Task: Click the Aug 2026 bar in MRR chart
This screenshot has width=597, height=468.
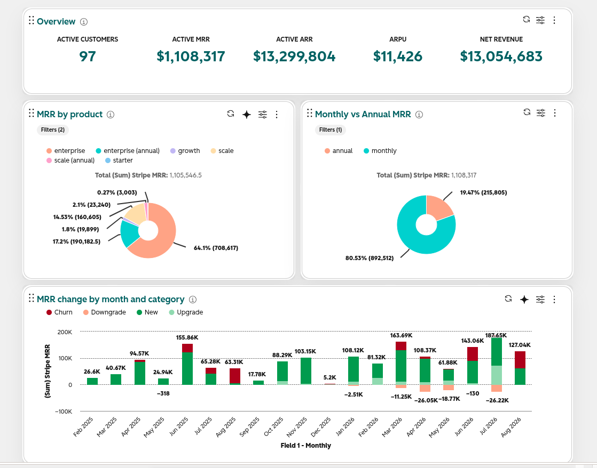Action: coord(520,368)
